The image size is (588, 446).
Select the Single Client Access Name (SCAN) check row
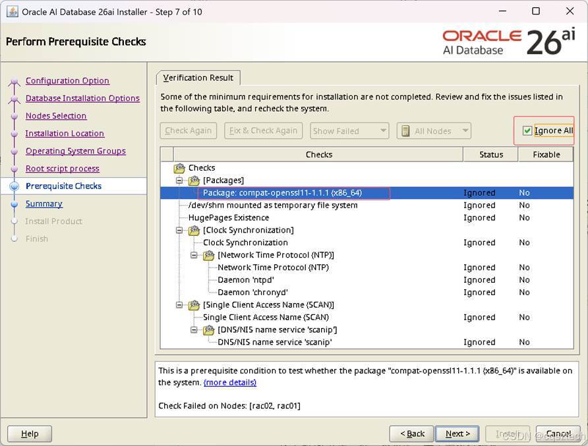click(367, 318)
